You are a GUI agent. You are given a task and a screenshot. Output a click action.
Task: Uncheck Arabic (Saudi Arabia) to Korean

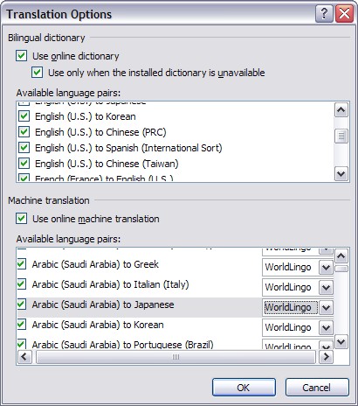coord(22,325)
